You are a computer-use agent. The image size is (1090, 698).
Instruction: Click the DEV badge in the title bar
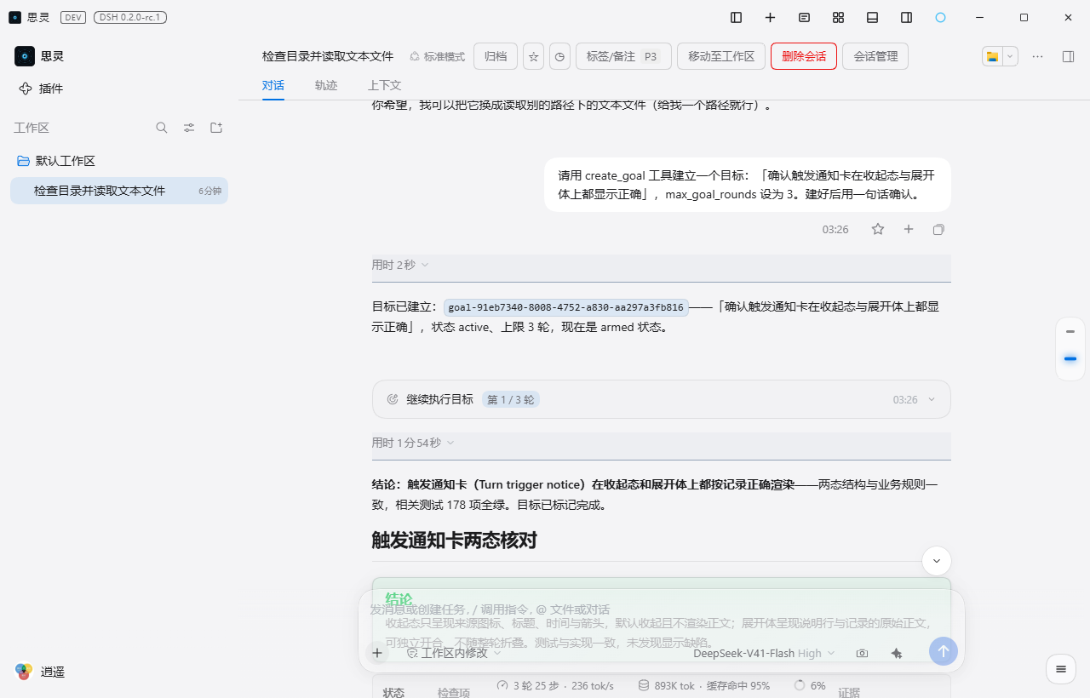[73, 17]
